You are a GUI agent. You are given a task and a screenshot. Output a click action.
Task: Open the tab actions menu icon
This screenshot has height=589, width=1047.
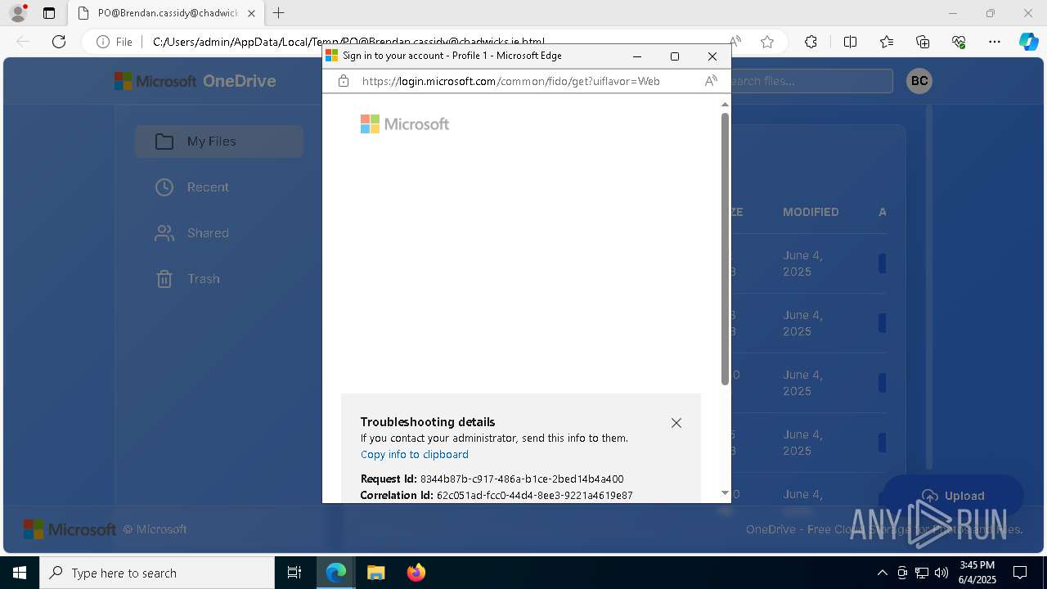pyautogui.click(x=49, y=13)
